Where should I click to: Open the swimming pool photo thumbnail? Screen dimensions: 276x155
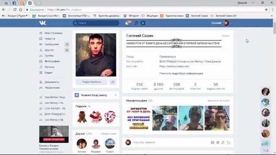[x=191, y=118]
